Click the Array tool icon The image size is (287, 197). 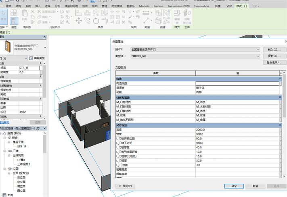click(x=112, y=17)
